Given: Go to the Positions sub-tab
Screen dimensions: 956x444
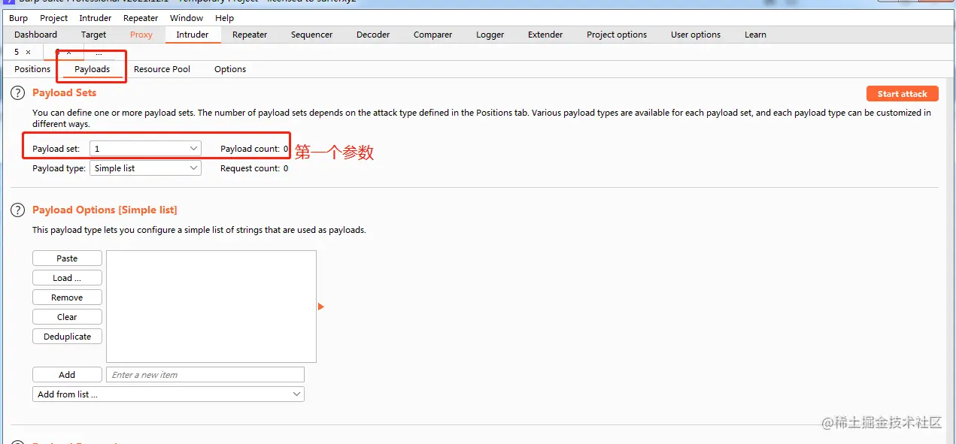Looking at the screenshot, I should click(x=32, y=69).
